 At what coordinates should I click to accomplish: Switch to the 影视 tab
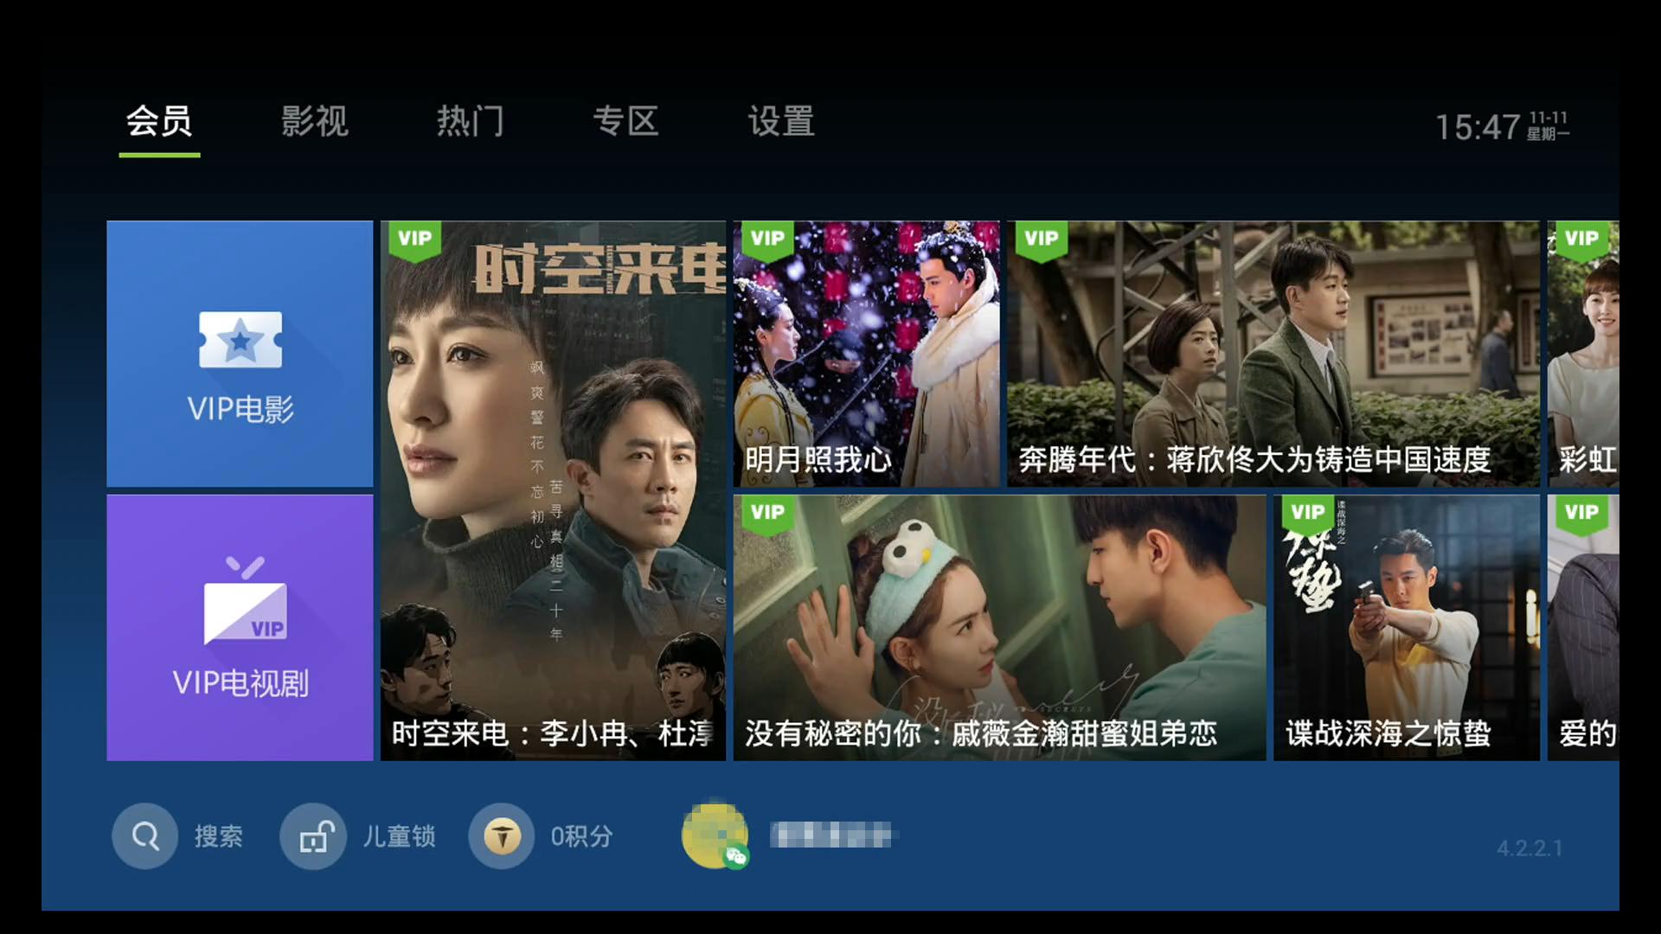pos(315,121)
